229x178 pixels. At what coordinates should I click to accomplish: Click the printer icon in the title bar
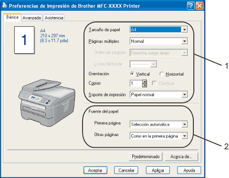[x=4, y=6]
